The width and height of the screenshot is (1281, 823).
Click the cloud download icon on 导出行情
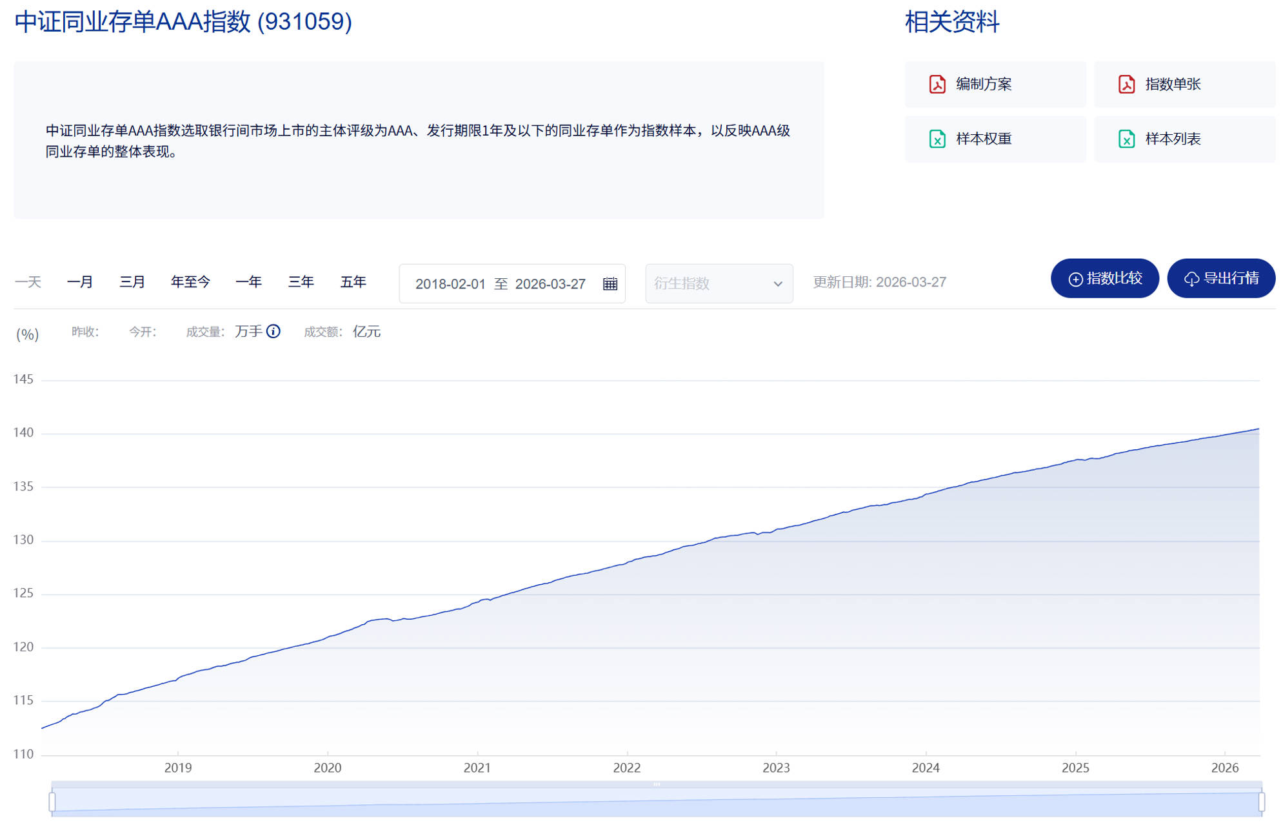point(1191,279)
